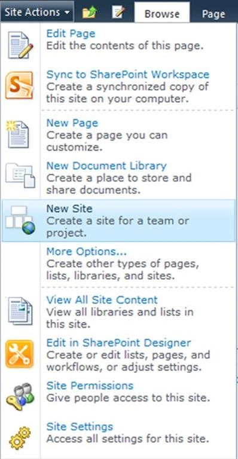This screenshot has height=459, width=238.
Task: Open More Options... link
Action: [x=87, y=252]
